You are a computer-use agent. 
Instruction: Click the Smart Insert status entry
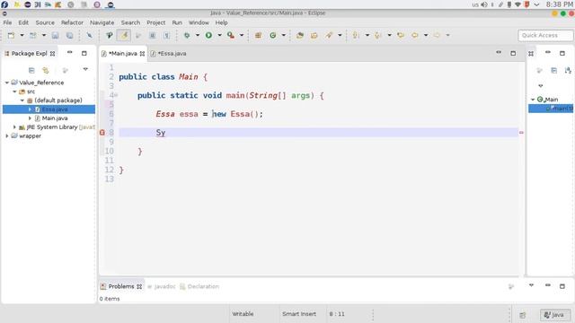(299, 314)
